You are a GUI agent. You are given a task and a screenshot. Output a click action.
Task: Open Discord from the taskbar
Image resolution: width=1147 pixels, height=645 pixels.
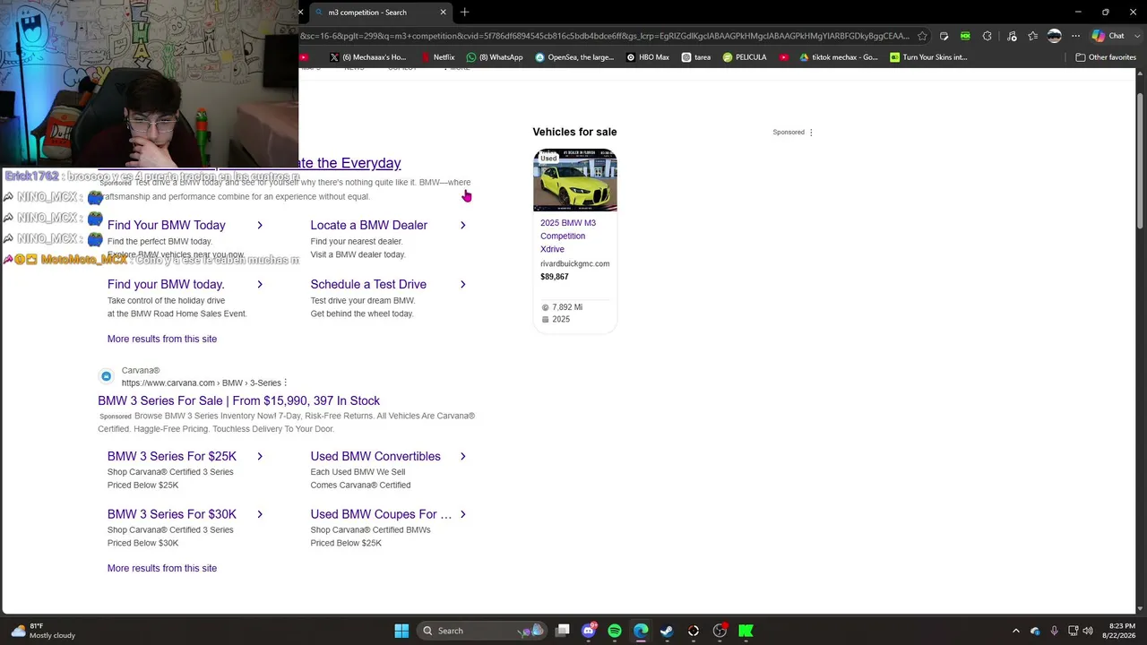tap(589, 631)
